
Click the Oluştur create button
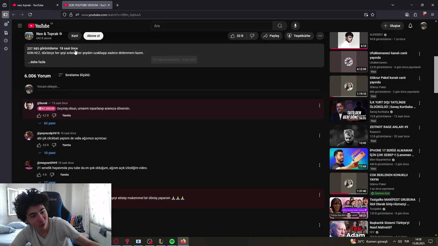click(x=392, y=26)
